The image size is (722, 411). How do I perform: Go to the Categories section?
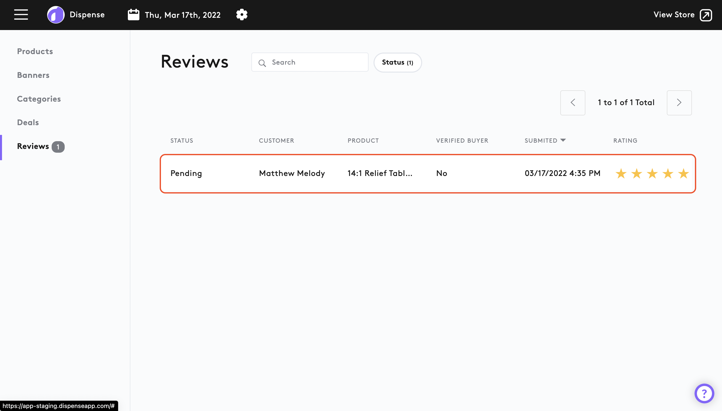(39, 99)
